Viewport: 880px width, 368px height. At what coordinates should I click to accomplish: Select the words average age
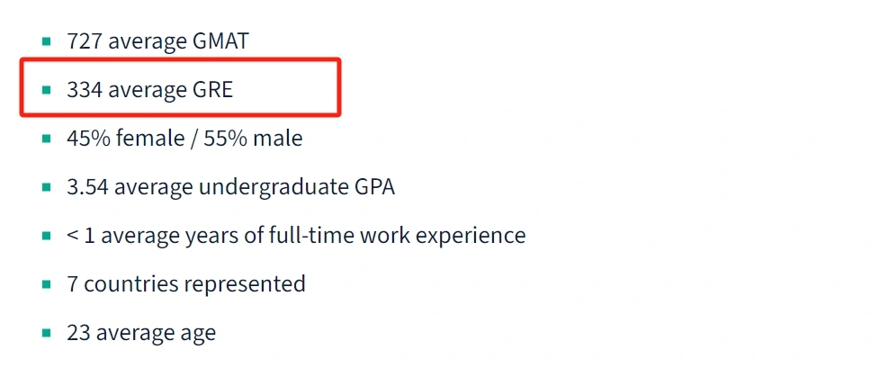click(156, 333)
